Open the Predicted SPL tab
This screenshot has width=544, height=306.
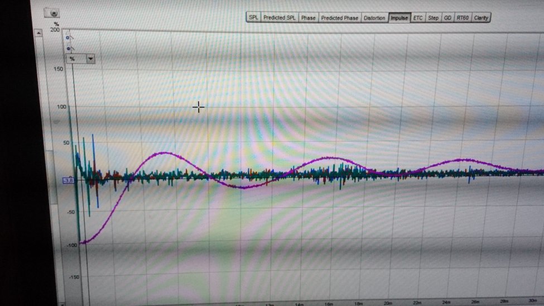pyautogui.click(x=280, y=17)
